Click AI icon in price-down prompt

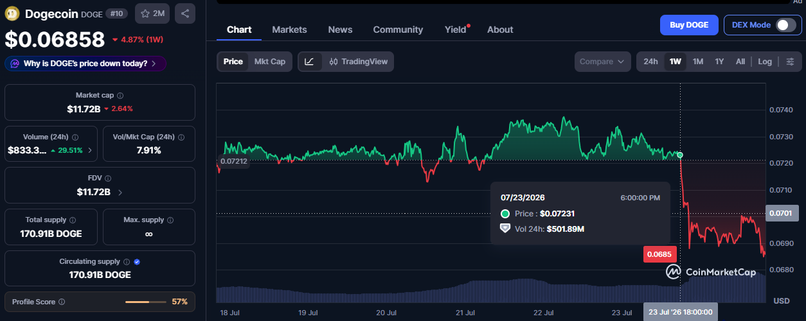tap(15, 64)
